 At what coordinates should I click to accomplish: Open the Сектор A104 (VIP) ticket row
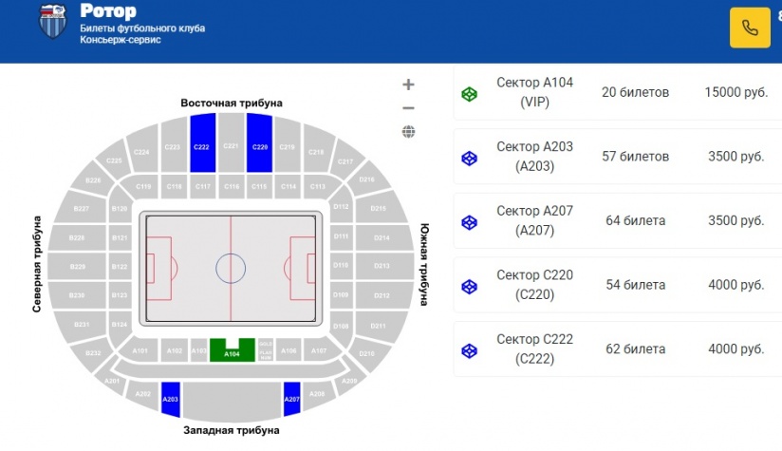click(x=618, y=92)
